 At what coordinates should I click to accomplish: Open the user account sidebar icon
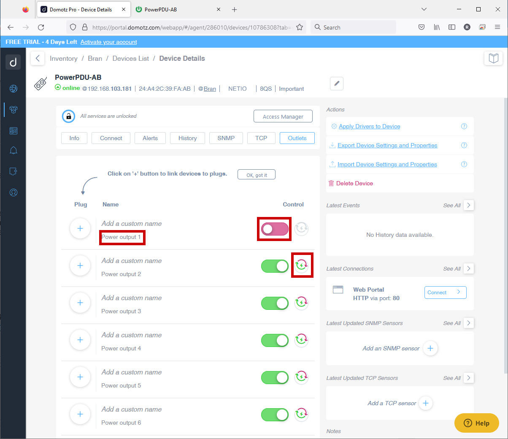click(x=14, y=192)
